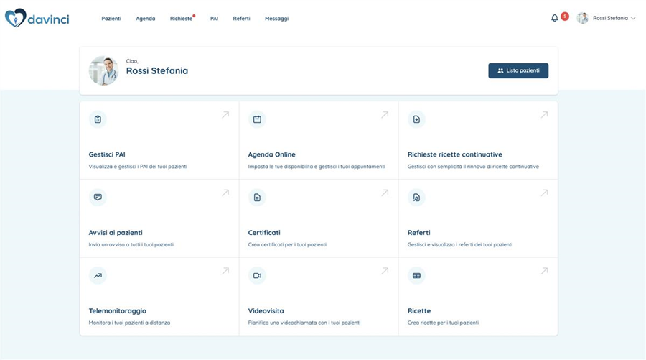
Task: Click the Rossi Stefania greeting name heading
Action: (x=157, y=71)
